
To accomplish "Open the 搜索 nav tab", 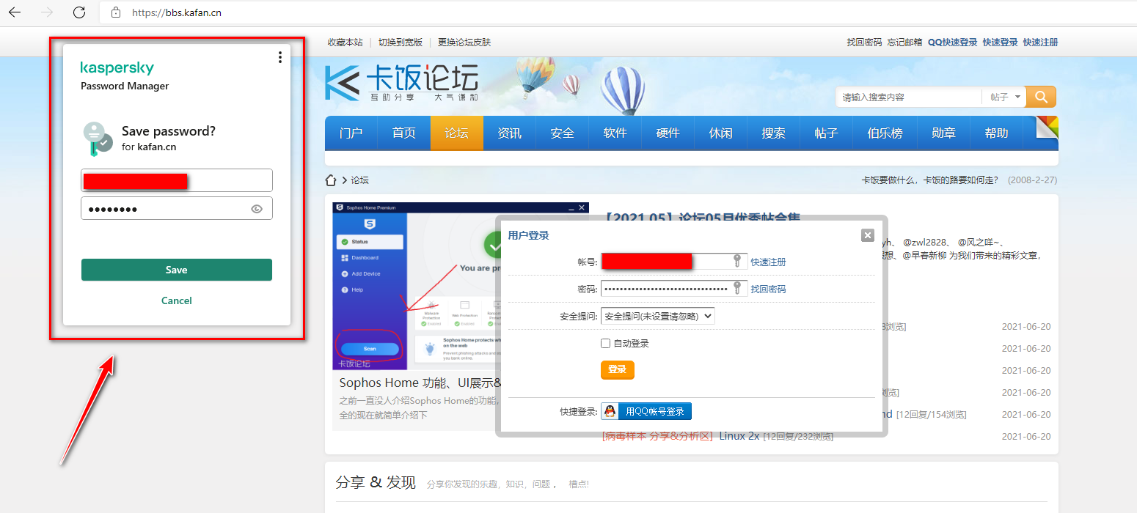I will click(774, 133).
